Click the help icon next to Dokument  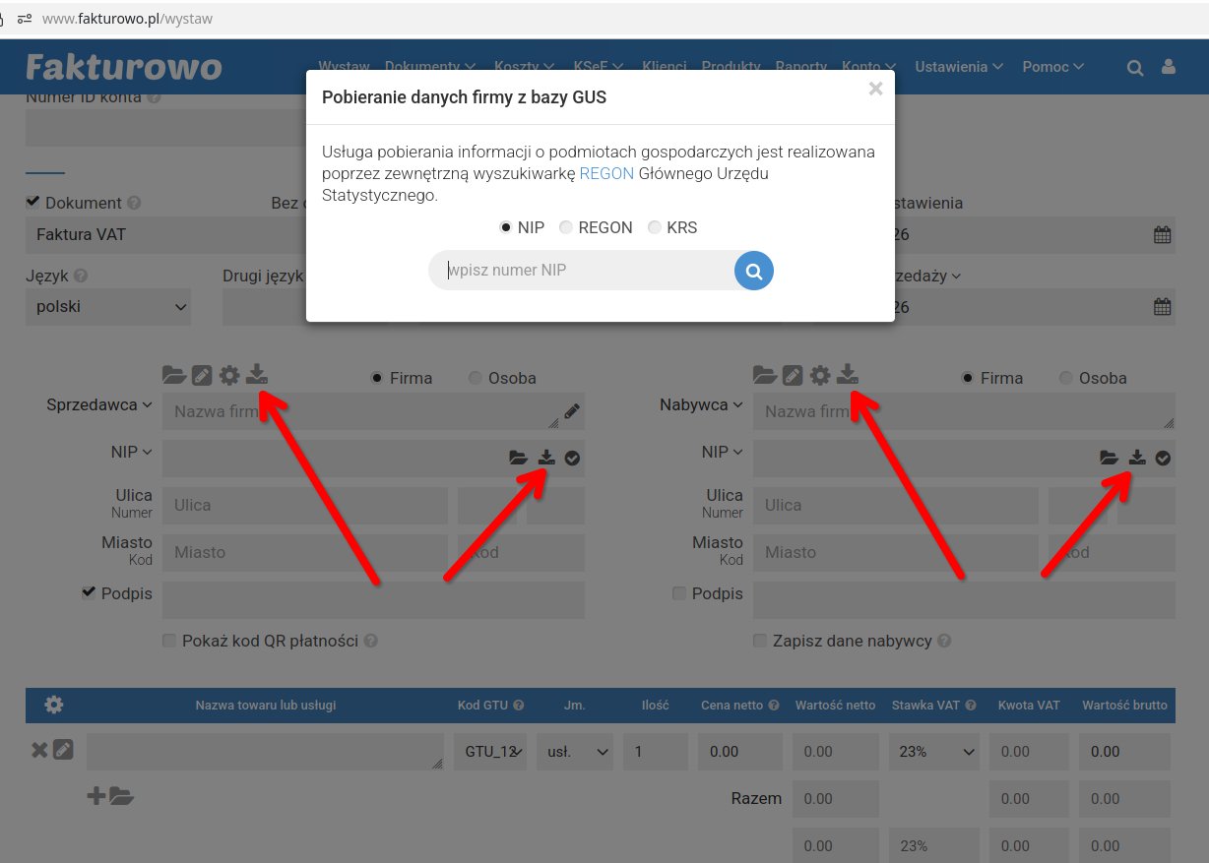pos(134,203)
